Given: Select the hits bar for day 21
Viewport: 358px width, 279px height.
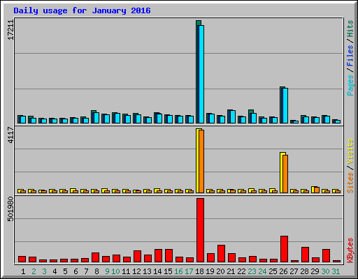Looking at the screenshot, I should point(230,116).
